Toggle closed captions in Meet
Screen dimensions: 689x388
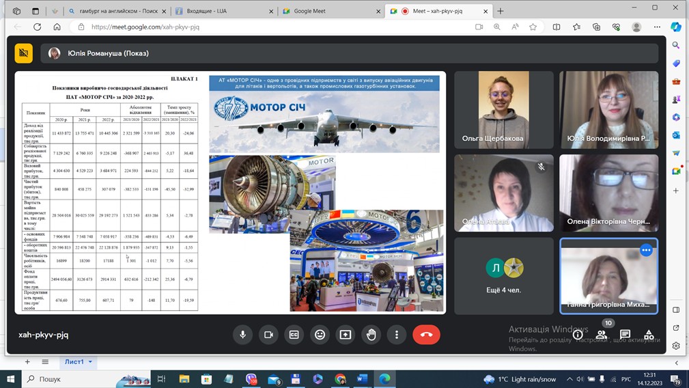(x=294, y=335)
